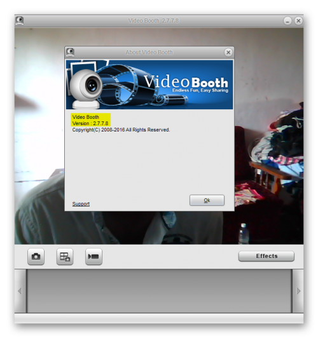Click the About Video Booth title bar
This screenshot has height=338, width=318.
(x=149, y=52)
